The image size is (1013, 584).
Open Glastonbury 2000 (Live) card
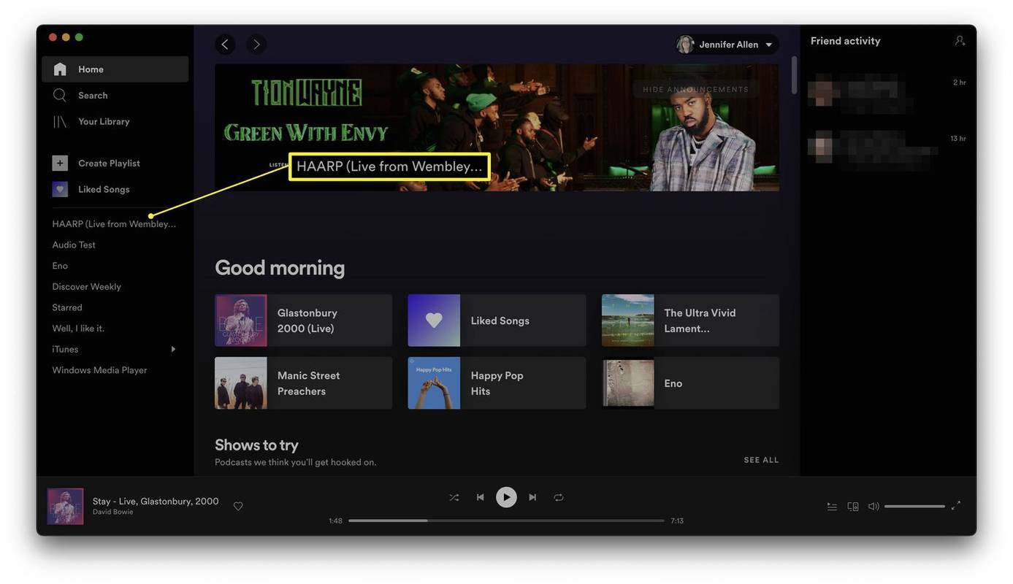click(303, 320)
